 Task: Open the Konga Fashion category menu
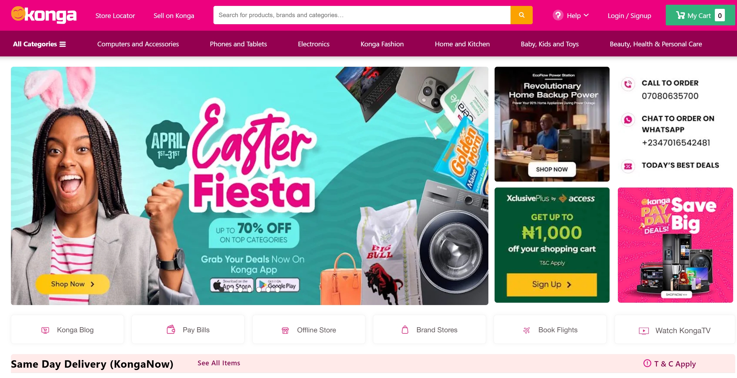pyautogui.click(x=382, y=44)
